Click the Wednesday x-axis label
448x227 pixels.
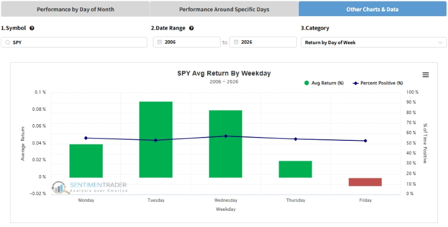[226, 200]
